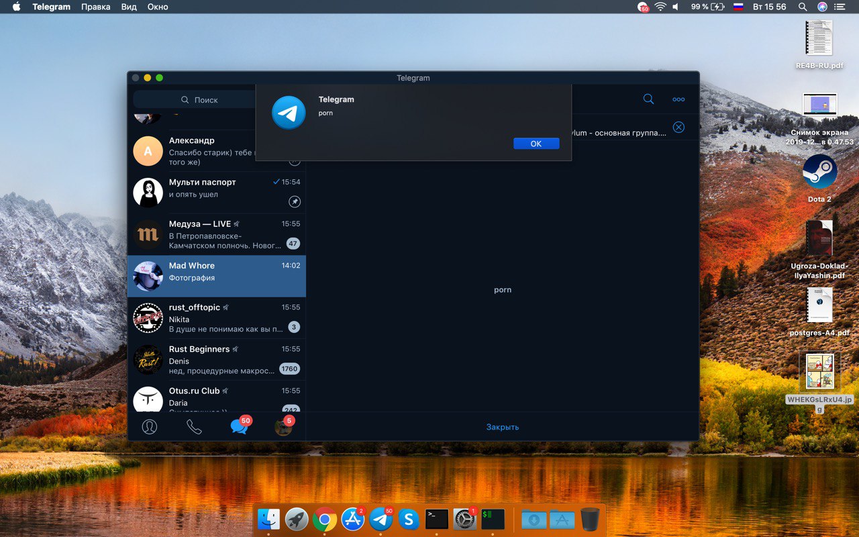Switch to the Contacts tab icon
Screen dimensions: 859x537
[150, 427]
